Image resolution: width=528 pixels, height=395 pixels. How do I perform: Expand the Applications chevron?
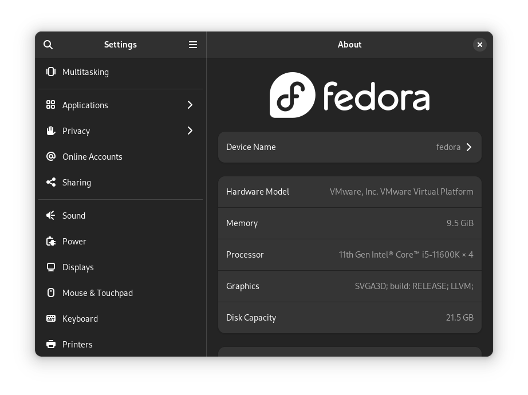click(190, 105)
